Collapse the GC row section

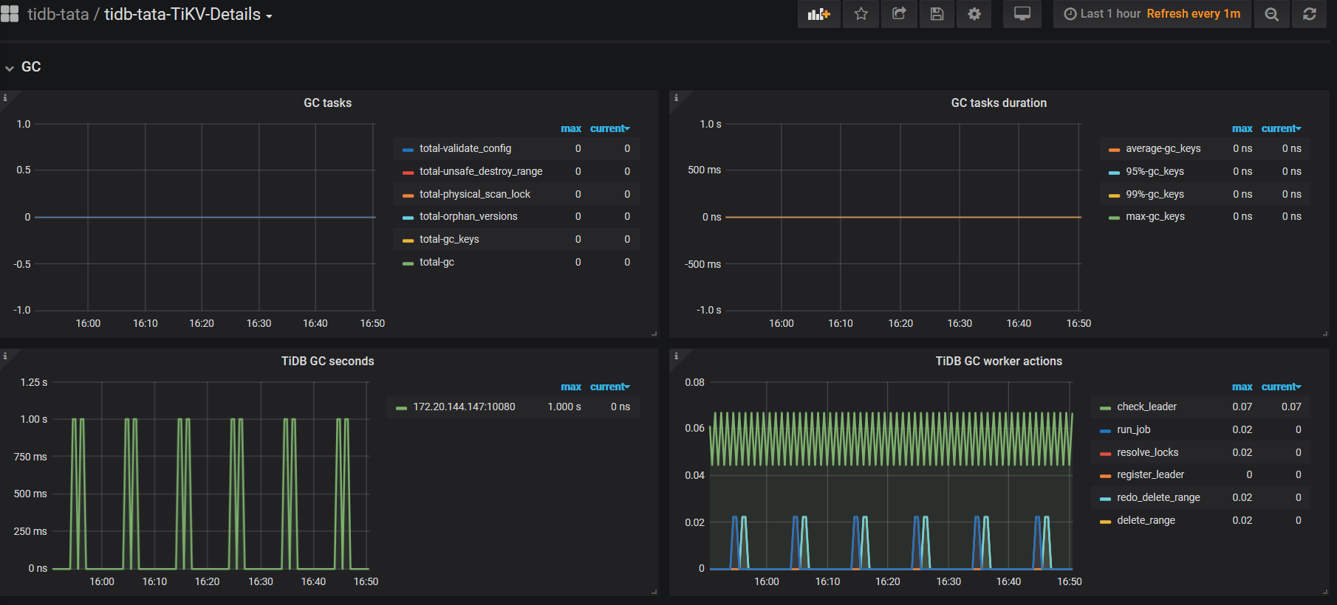tap(30, 67)
